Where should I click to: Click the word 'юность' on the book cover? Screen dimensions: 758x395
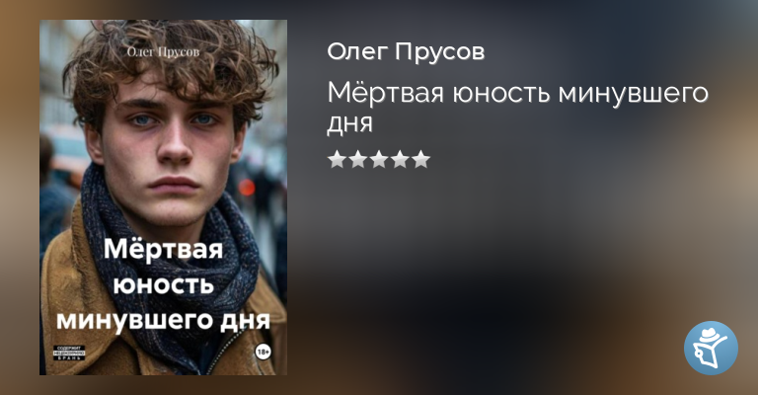[164, 284]
